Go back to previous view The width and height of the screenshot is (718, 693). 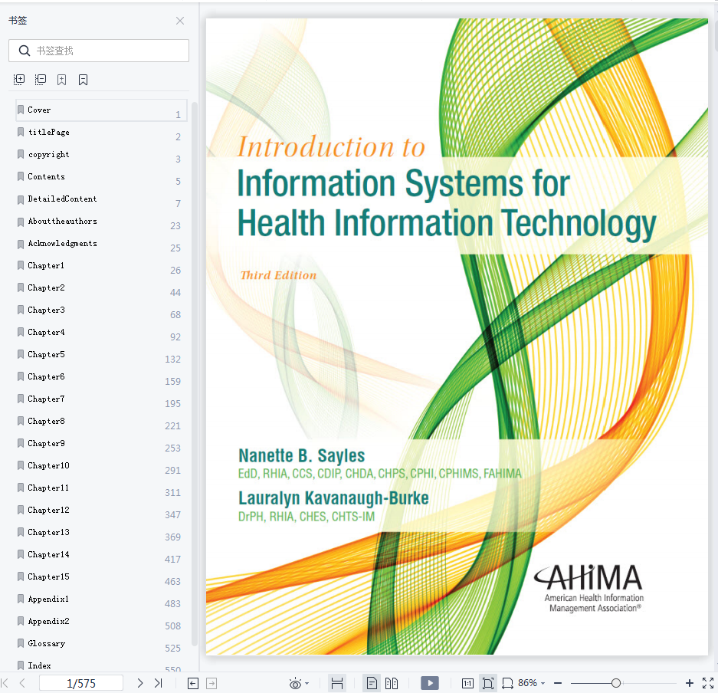(x=193, y=684)
